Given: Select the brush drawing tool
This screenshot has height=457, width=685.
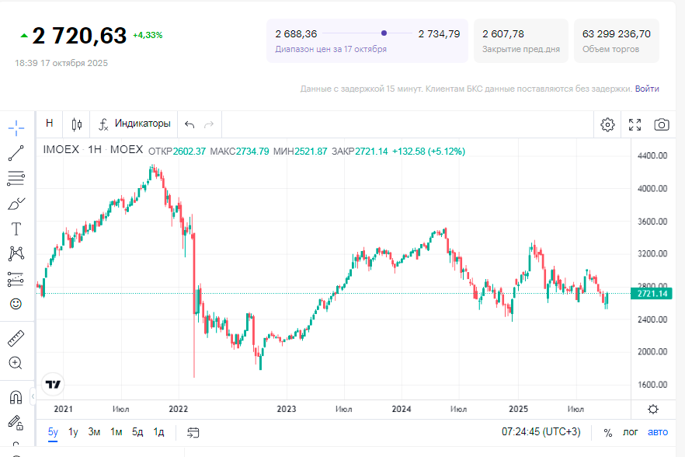Looking at the screenshot, I should 16,204.
